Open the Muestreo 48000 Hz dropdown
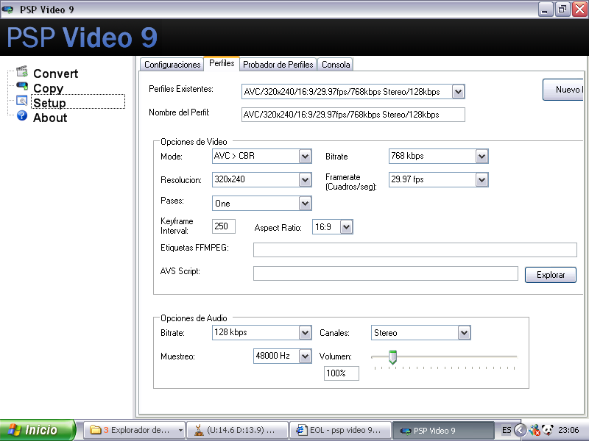 point(305,356)
